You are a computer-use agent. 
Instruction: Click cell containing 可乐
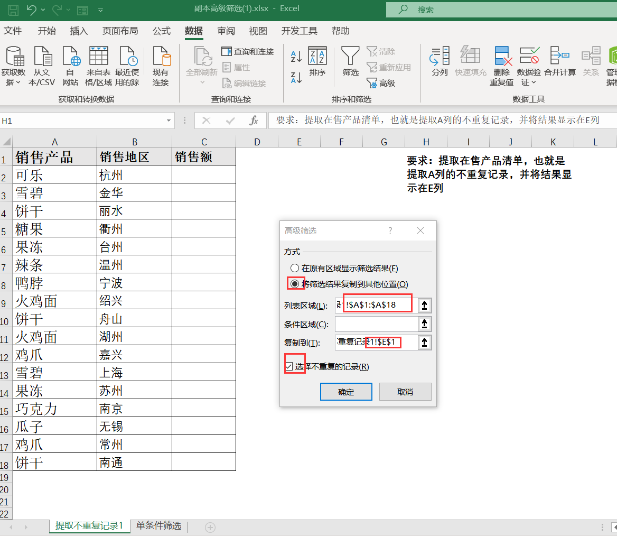[x=55, y=174]
